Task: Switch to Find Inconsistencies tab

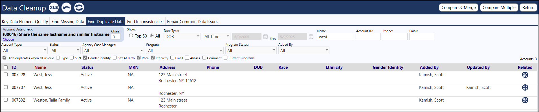Action: point(145,21)
